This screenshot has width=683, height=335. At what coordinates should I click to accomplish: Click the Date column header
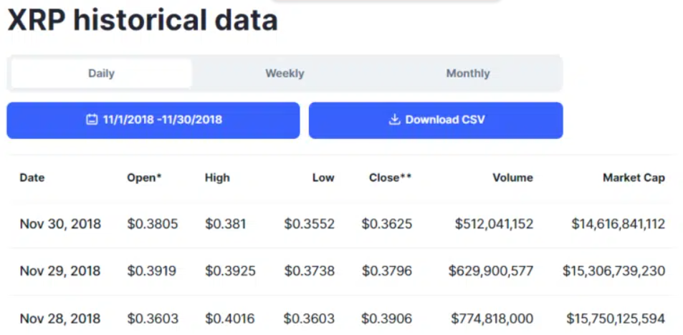[x=32, y=178]
